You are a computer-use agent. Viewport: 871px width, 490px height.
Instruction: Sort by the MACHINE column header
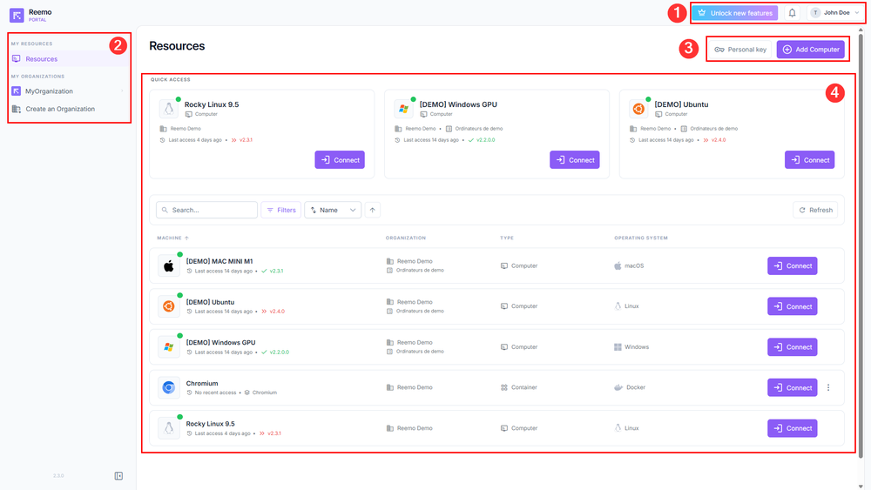coord(172,238)
